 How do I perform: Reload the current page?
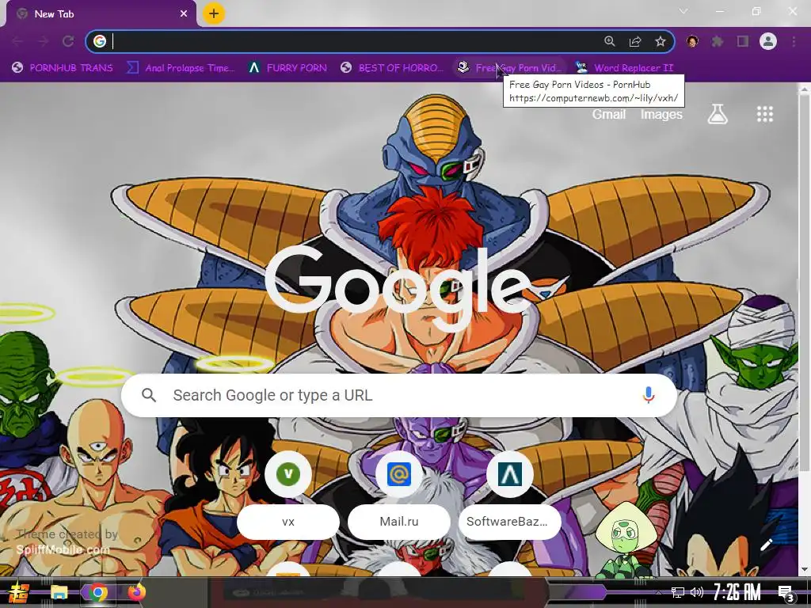coord(68,41)
